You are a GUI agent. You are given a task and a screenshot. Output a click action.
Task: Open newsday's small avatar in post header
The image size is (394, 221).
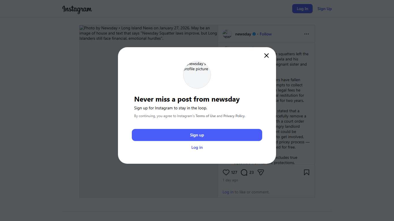227,34
